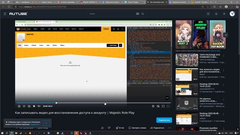Switch to the Majestic RolePlay browser tab

pos(90,2)
